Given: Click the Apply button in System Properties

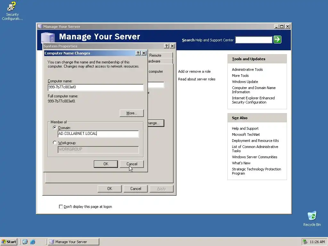Looking at the screenshot, I should (x=161, y=189).
